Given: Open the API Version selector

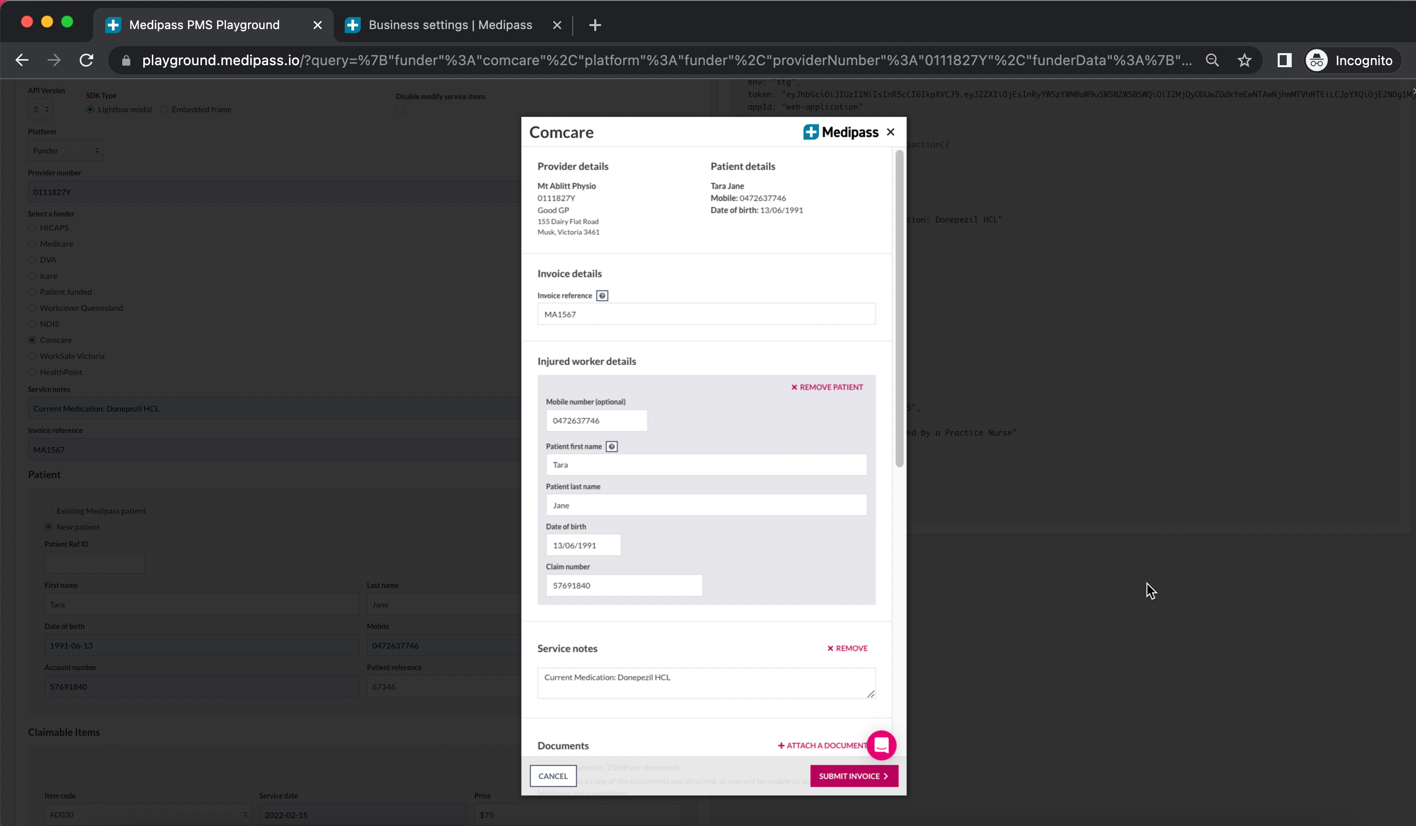Looking at the screenshot, I should [x=41, y=110].
